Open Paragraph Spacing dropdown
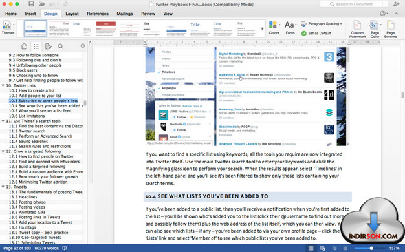 pyautogui.click(x=321, y=24)
